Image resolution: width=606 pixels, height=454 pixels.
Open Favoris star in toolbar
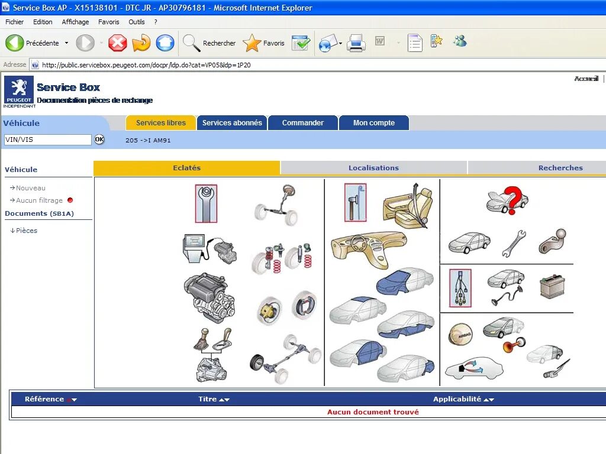pyautogui.click(x=263, y=43)
